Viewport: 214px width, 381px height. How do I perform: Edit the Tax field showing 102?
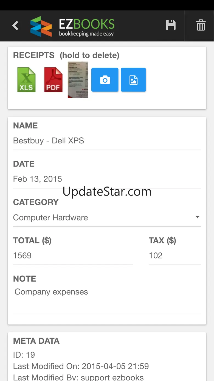(x=175, y=256)
